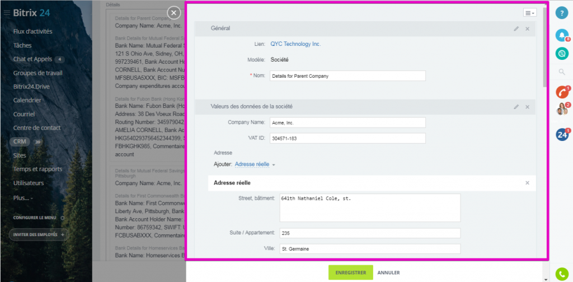Click the Enregistrer button

click(x=351, y=272)
